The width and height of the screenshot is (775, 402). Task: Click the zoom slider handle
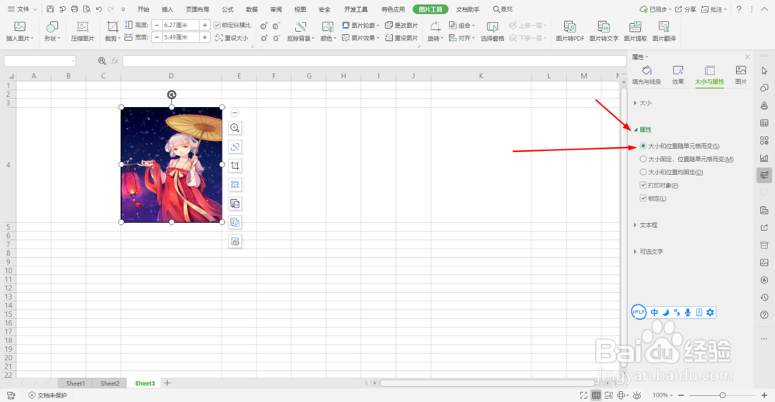(722, 395)
